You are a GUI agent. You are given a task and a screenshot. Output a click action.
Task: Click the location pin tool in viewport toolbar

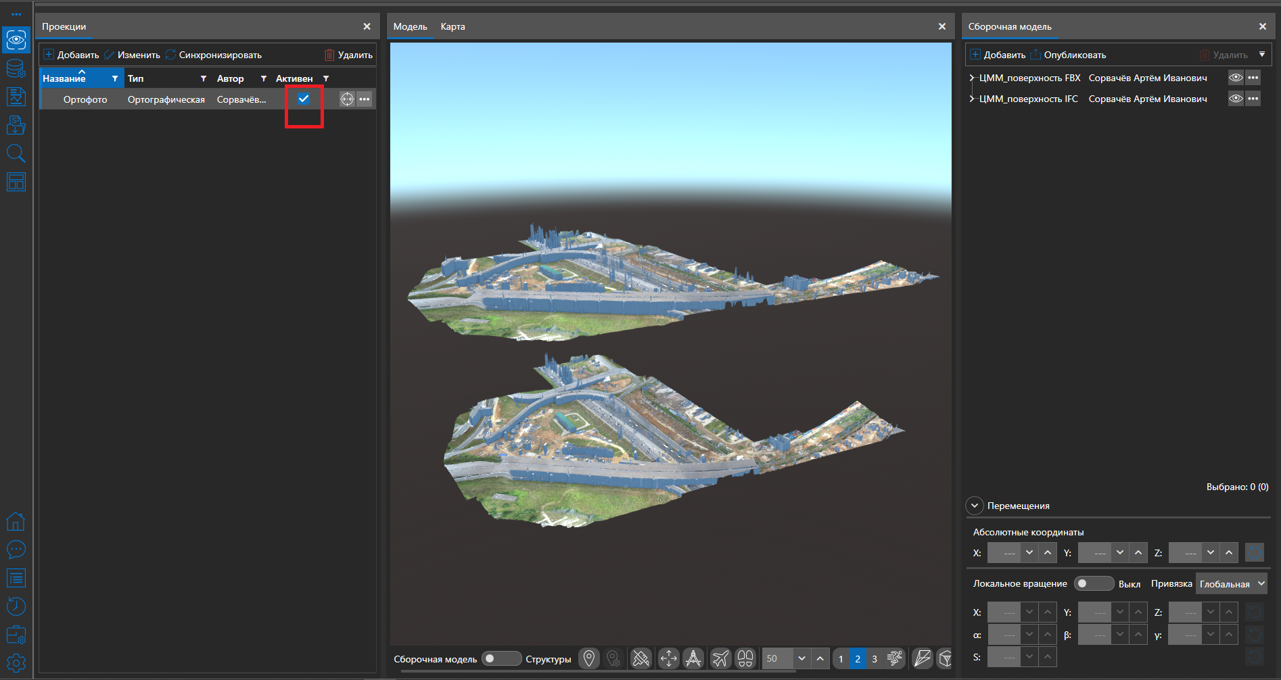589,658
